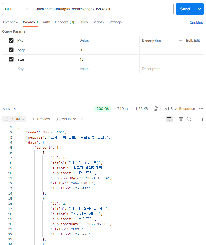Toggle the wrap lines icon
Screen dimensions: 206x245
click(x=169, y=119)
